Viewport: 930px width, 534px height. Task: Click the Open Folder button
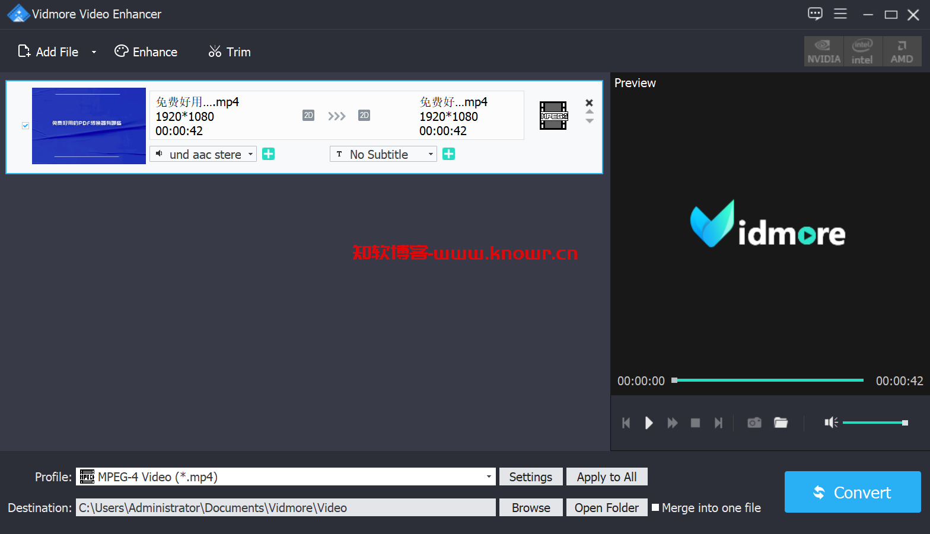(607, 507)
